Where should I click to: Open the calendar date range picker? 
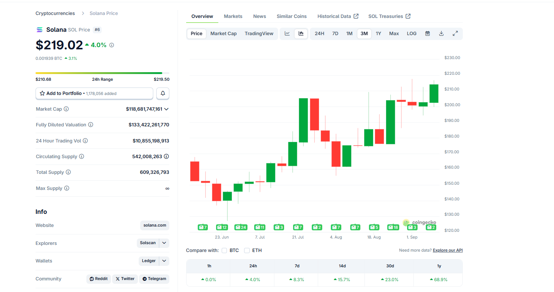click(x=427, y=34)
